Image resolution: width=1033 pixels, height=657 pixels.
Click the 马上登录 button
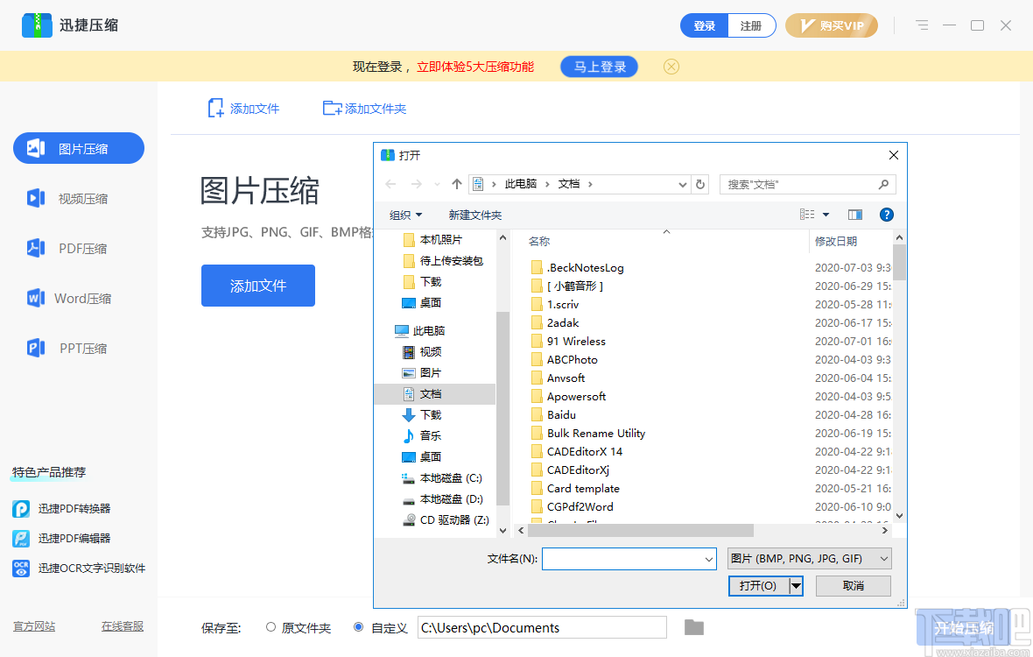point(599,67)
